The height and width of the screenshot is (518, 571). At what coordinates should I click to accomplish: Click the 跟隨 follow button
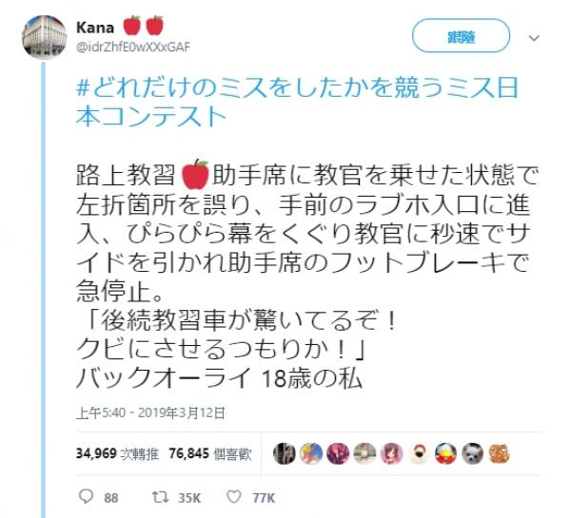pos(461,36)
